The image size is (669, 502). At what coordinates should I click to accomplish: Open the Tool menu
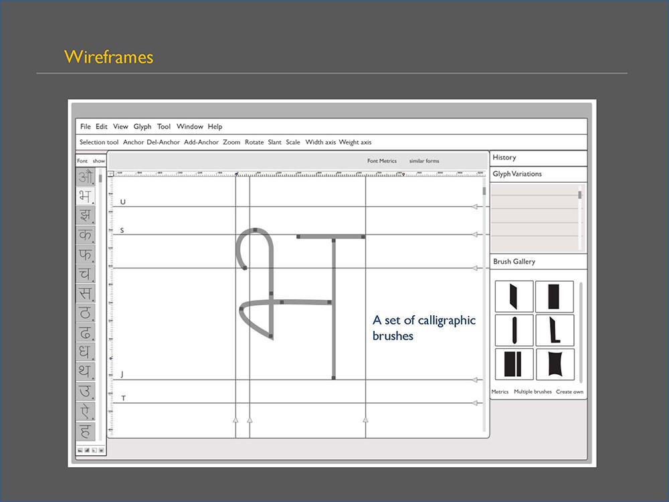tap(164, 127)
